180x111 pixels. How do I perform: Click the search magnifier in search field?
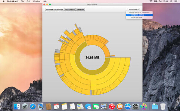point(127,10)
